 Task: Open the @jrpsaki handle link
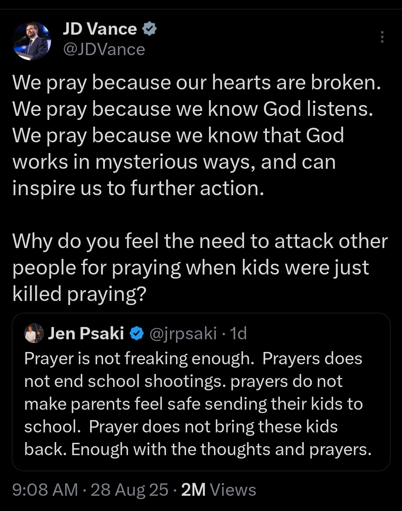coord(183,334)
